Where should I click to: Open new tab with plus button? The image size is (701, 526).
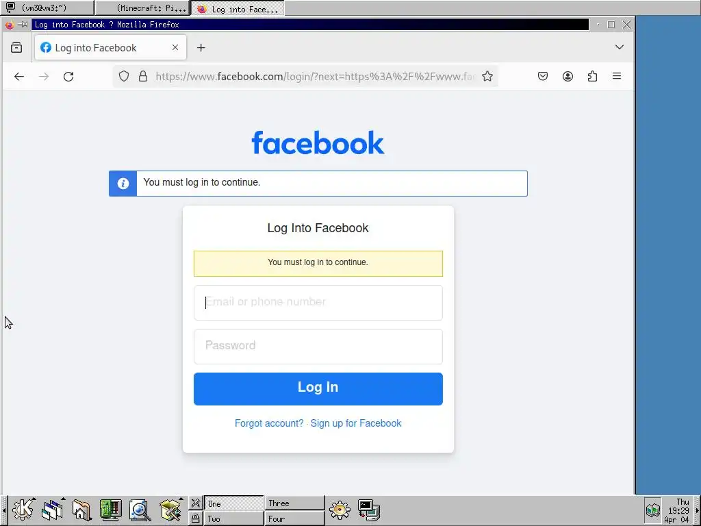(201, 48)
